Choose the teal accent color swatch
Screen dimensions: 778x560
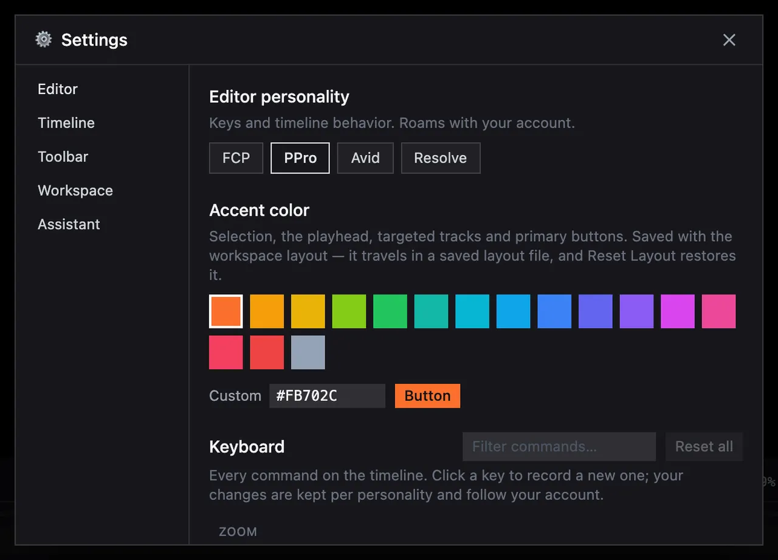click(432, 312)
